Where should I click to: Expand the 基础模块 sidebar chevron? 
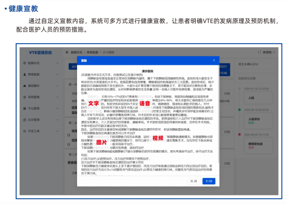[57, 86]
